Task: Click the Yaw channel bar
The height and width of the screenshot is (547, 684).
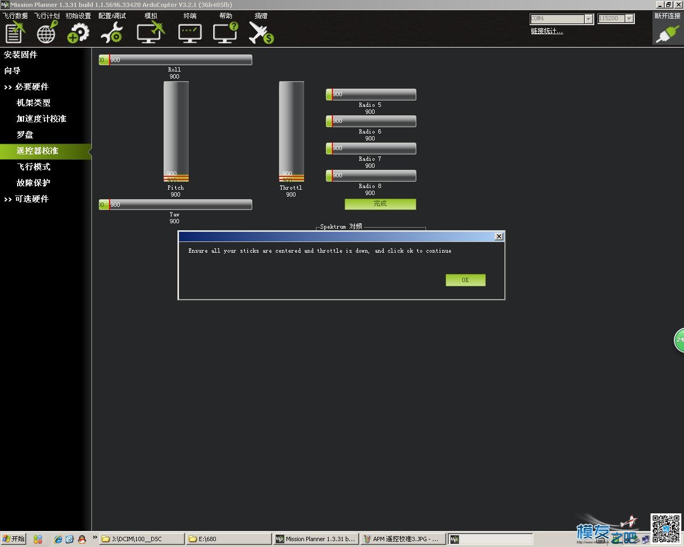Action: pyautogui.click(x=175, y=205)
